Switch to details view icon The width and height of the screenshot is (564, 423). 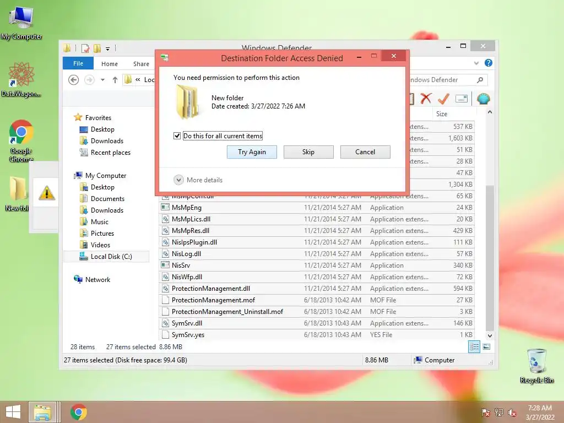click(x=474, y=347)
